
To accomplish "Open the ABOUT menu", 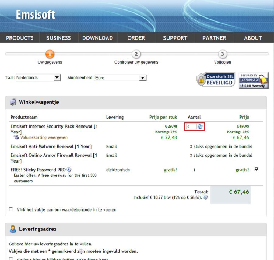I will click(x=253, y=38).
